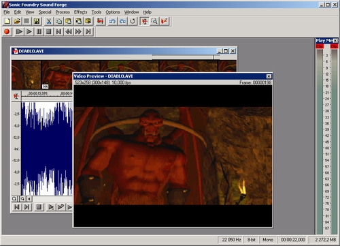The height and width of the screenshot is (246, 340).
Task: Click the right Clip indicator in Play Meters
Action: coord(334,46)
